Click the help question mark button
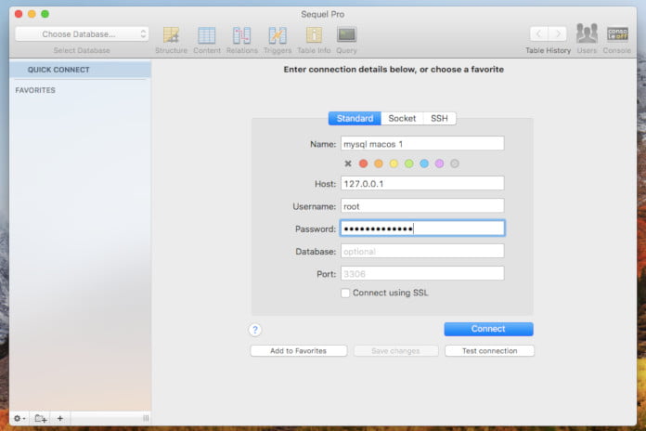Image resolution: width=646 pixels, height=431 pixels. click(x=255, y=330)
